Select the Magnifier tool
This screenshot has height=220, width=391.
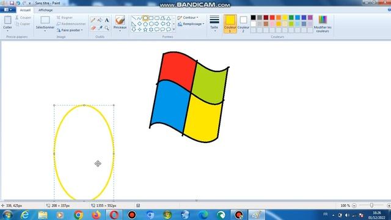(107, 28)
